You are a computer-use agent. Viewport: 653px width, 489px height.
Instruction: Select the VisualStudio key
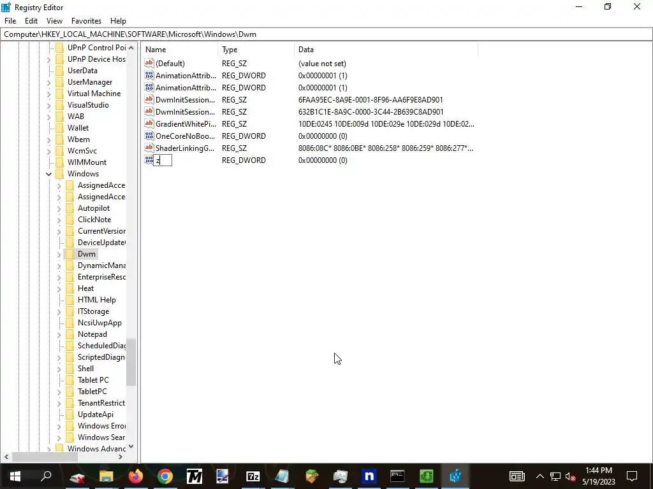[88, 105]
